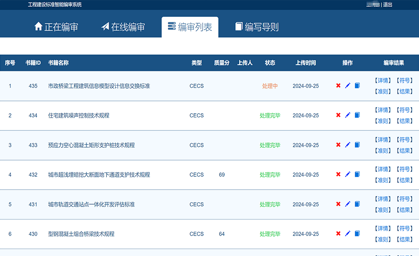
Task: Open book icon for 型钢混凝土组合桥梁技术规程
Action: pos(357,233)
